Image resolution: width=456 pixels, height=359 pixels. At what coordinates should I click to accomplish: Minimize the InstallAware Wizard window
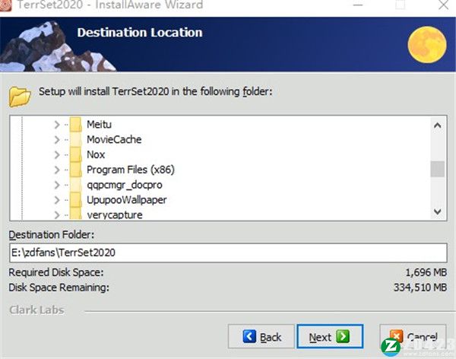[x=358, y=5]
